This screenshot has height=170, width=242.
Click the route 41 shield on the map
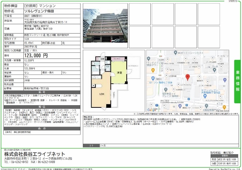[157, 106]
